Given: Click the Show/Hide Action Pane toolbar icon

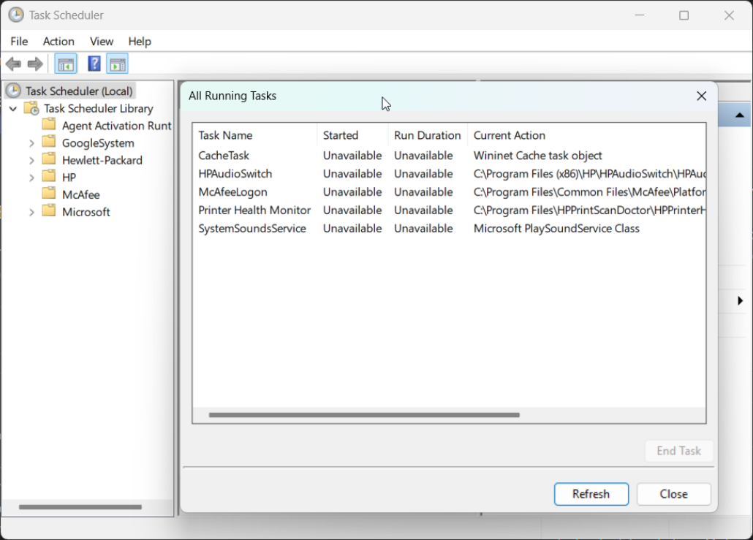Looking at the screenshot, I should 117,64.
